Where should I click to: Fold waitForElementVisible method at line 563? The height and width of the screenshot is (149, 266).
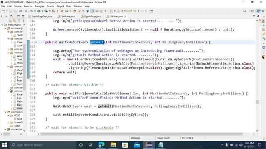(36, 94)
